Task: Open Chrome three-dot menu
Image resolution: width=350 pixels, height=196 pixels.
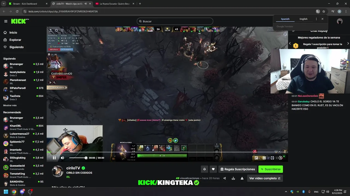Action: [x=346, y=11]
